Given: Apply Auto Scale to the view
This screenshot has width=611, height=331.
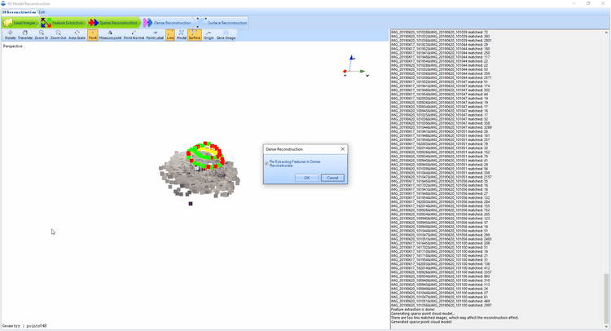Looking at the screenshot, I should pos(77,35).
